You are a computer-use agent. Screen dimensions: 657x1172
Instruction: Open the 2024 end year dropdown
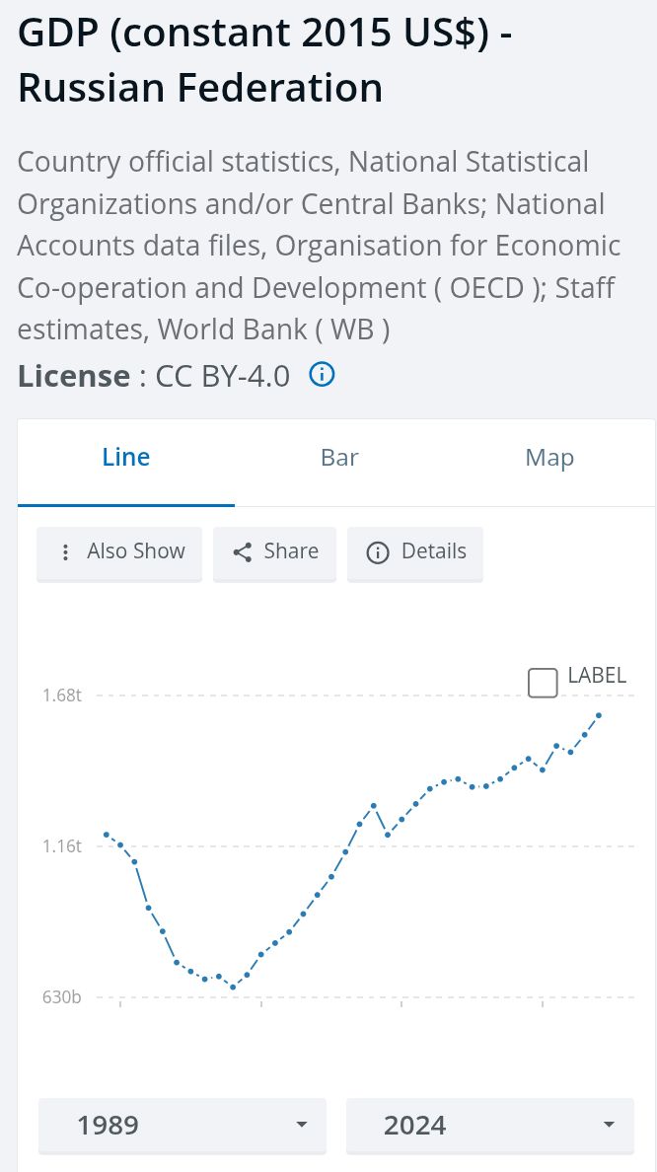(x=489, y=1125)
